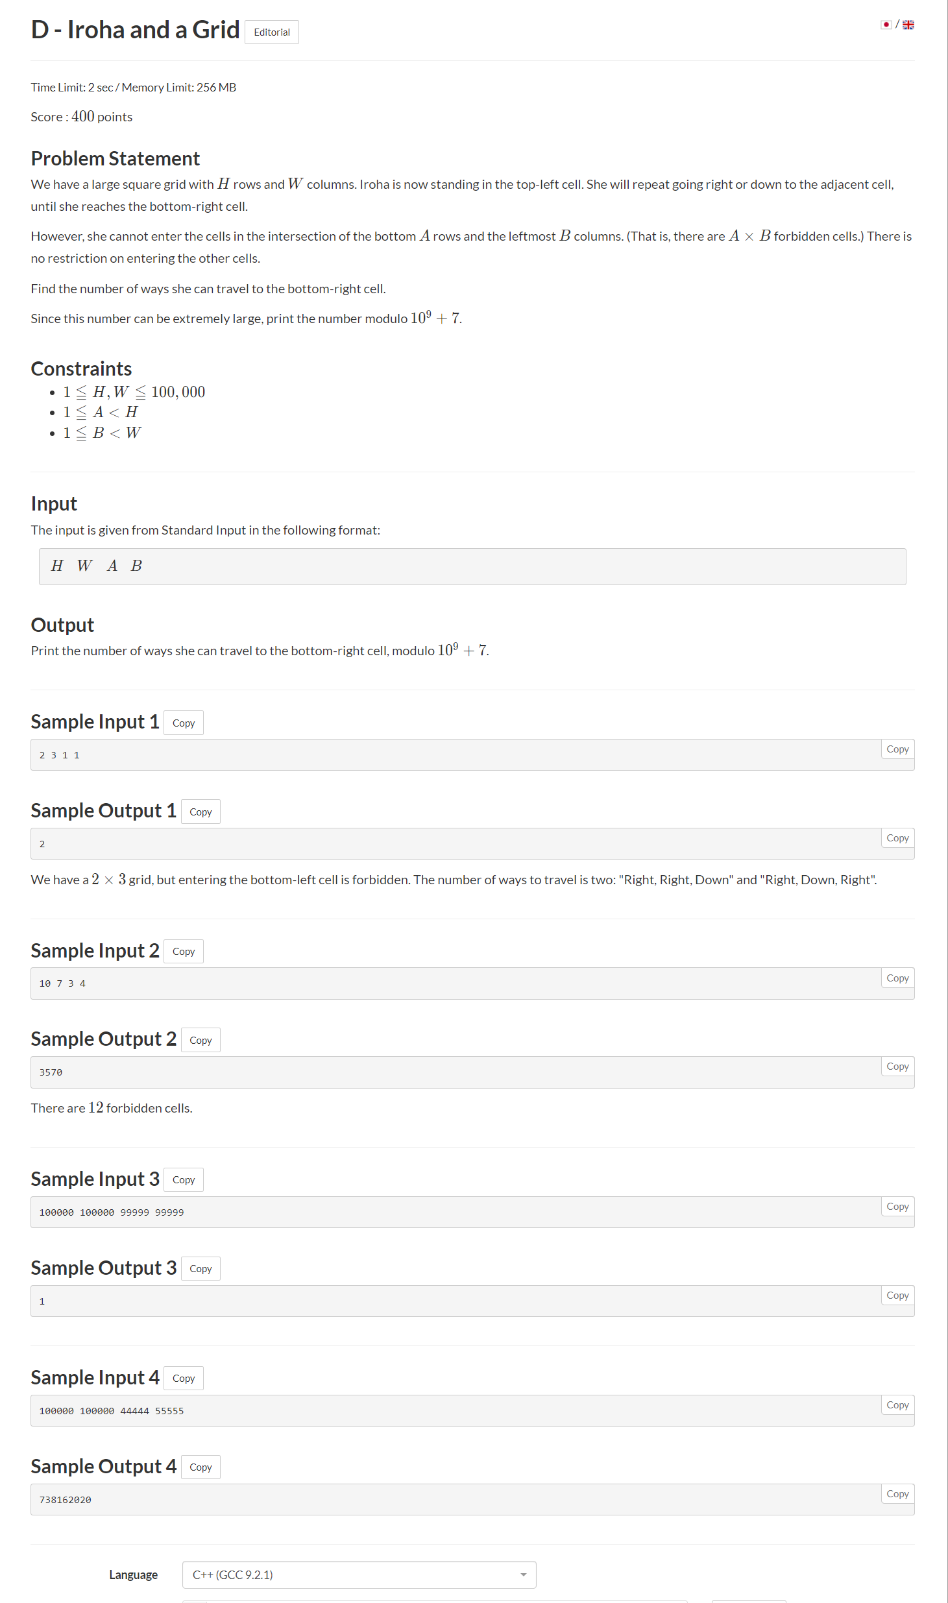Click corner Copy in the '100000 100000 44444 55555' box
Viewport: 948px width, 1603px height.
pos(897,1404)
